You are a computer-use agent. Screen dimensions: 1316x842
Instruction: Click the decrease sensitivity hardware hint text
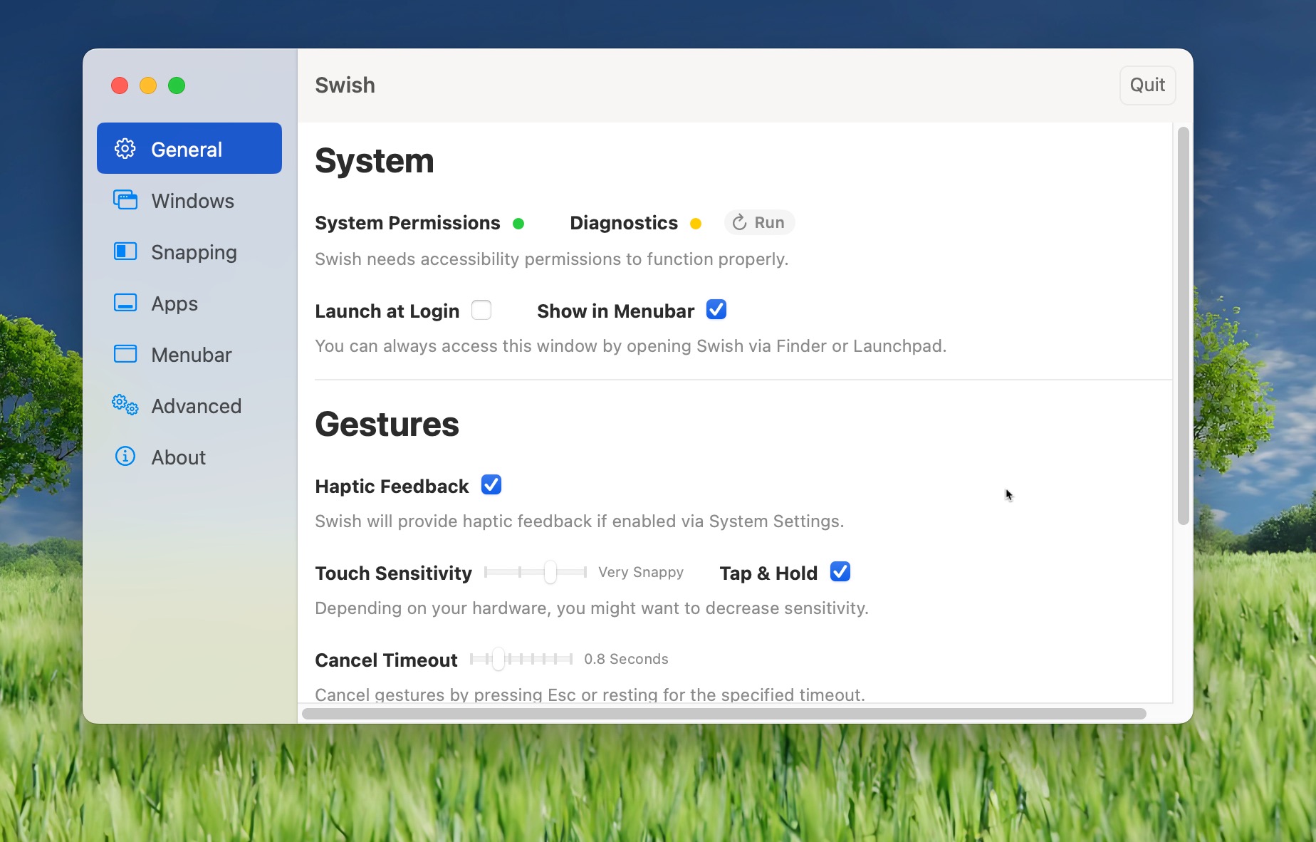click(x=591, y=608)
